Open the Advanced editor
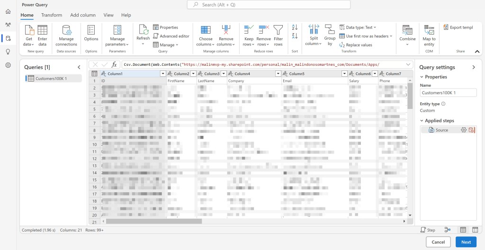 pyautogui.click(x=171, y=36)
